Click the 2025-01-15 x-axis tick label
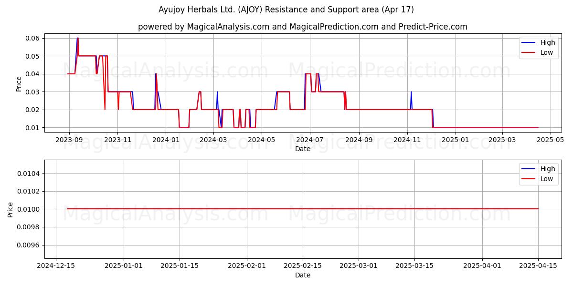This screenshot has height=286, width=573. [x=180, y=266]
